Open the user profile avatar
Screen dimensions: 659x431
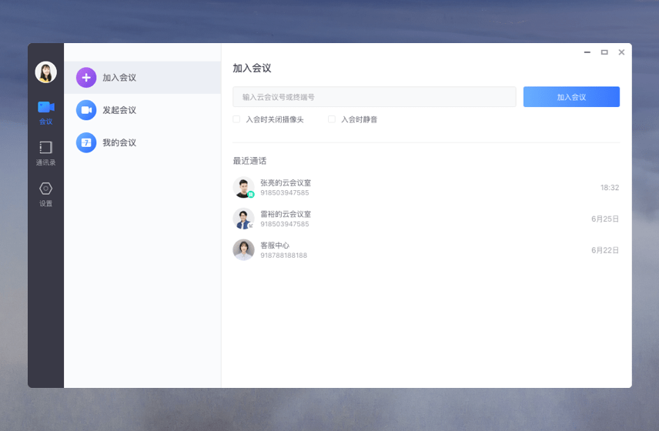pos(46,72)
